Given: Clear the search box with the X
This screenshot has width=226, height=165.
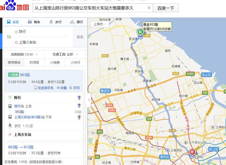Looking at the screenshot, I should pyautogui.click(x=149, y=8).
